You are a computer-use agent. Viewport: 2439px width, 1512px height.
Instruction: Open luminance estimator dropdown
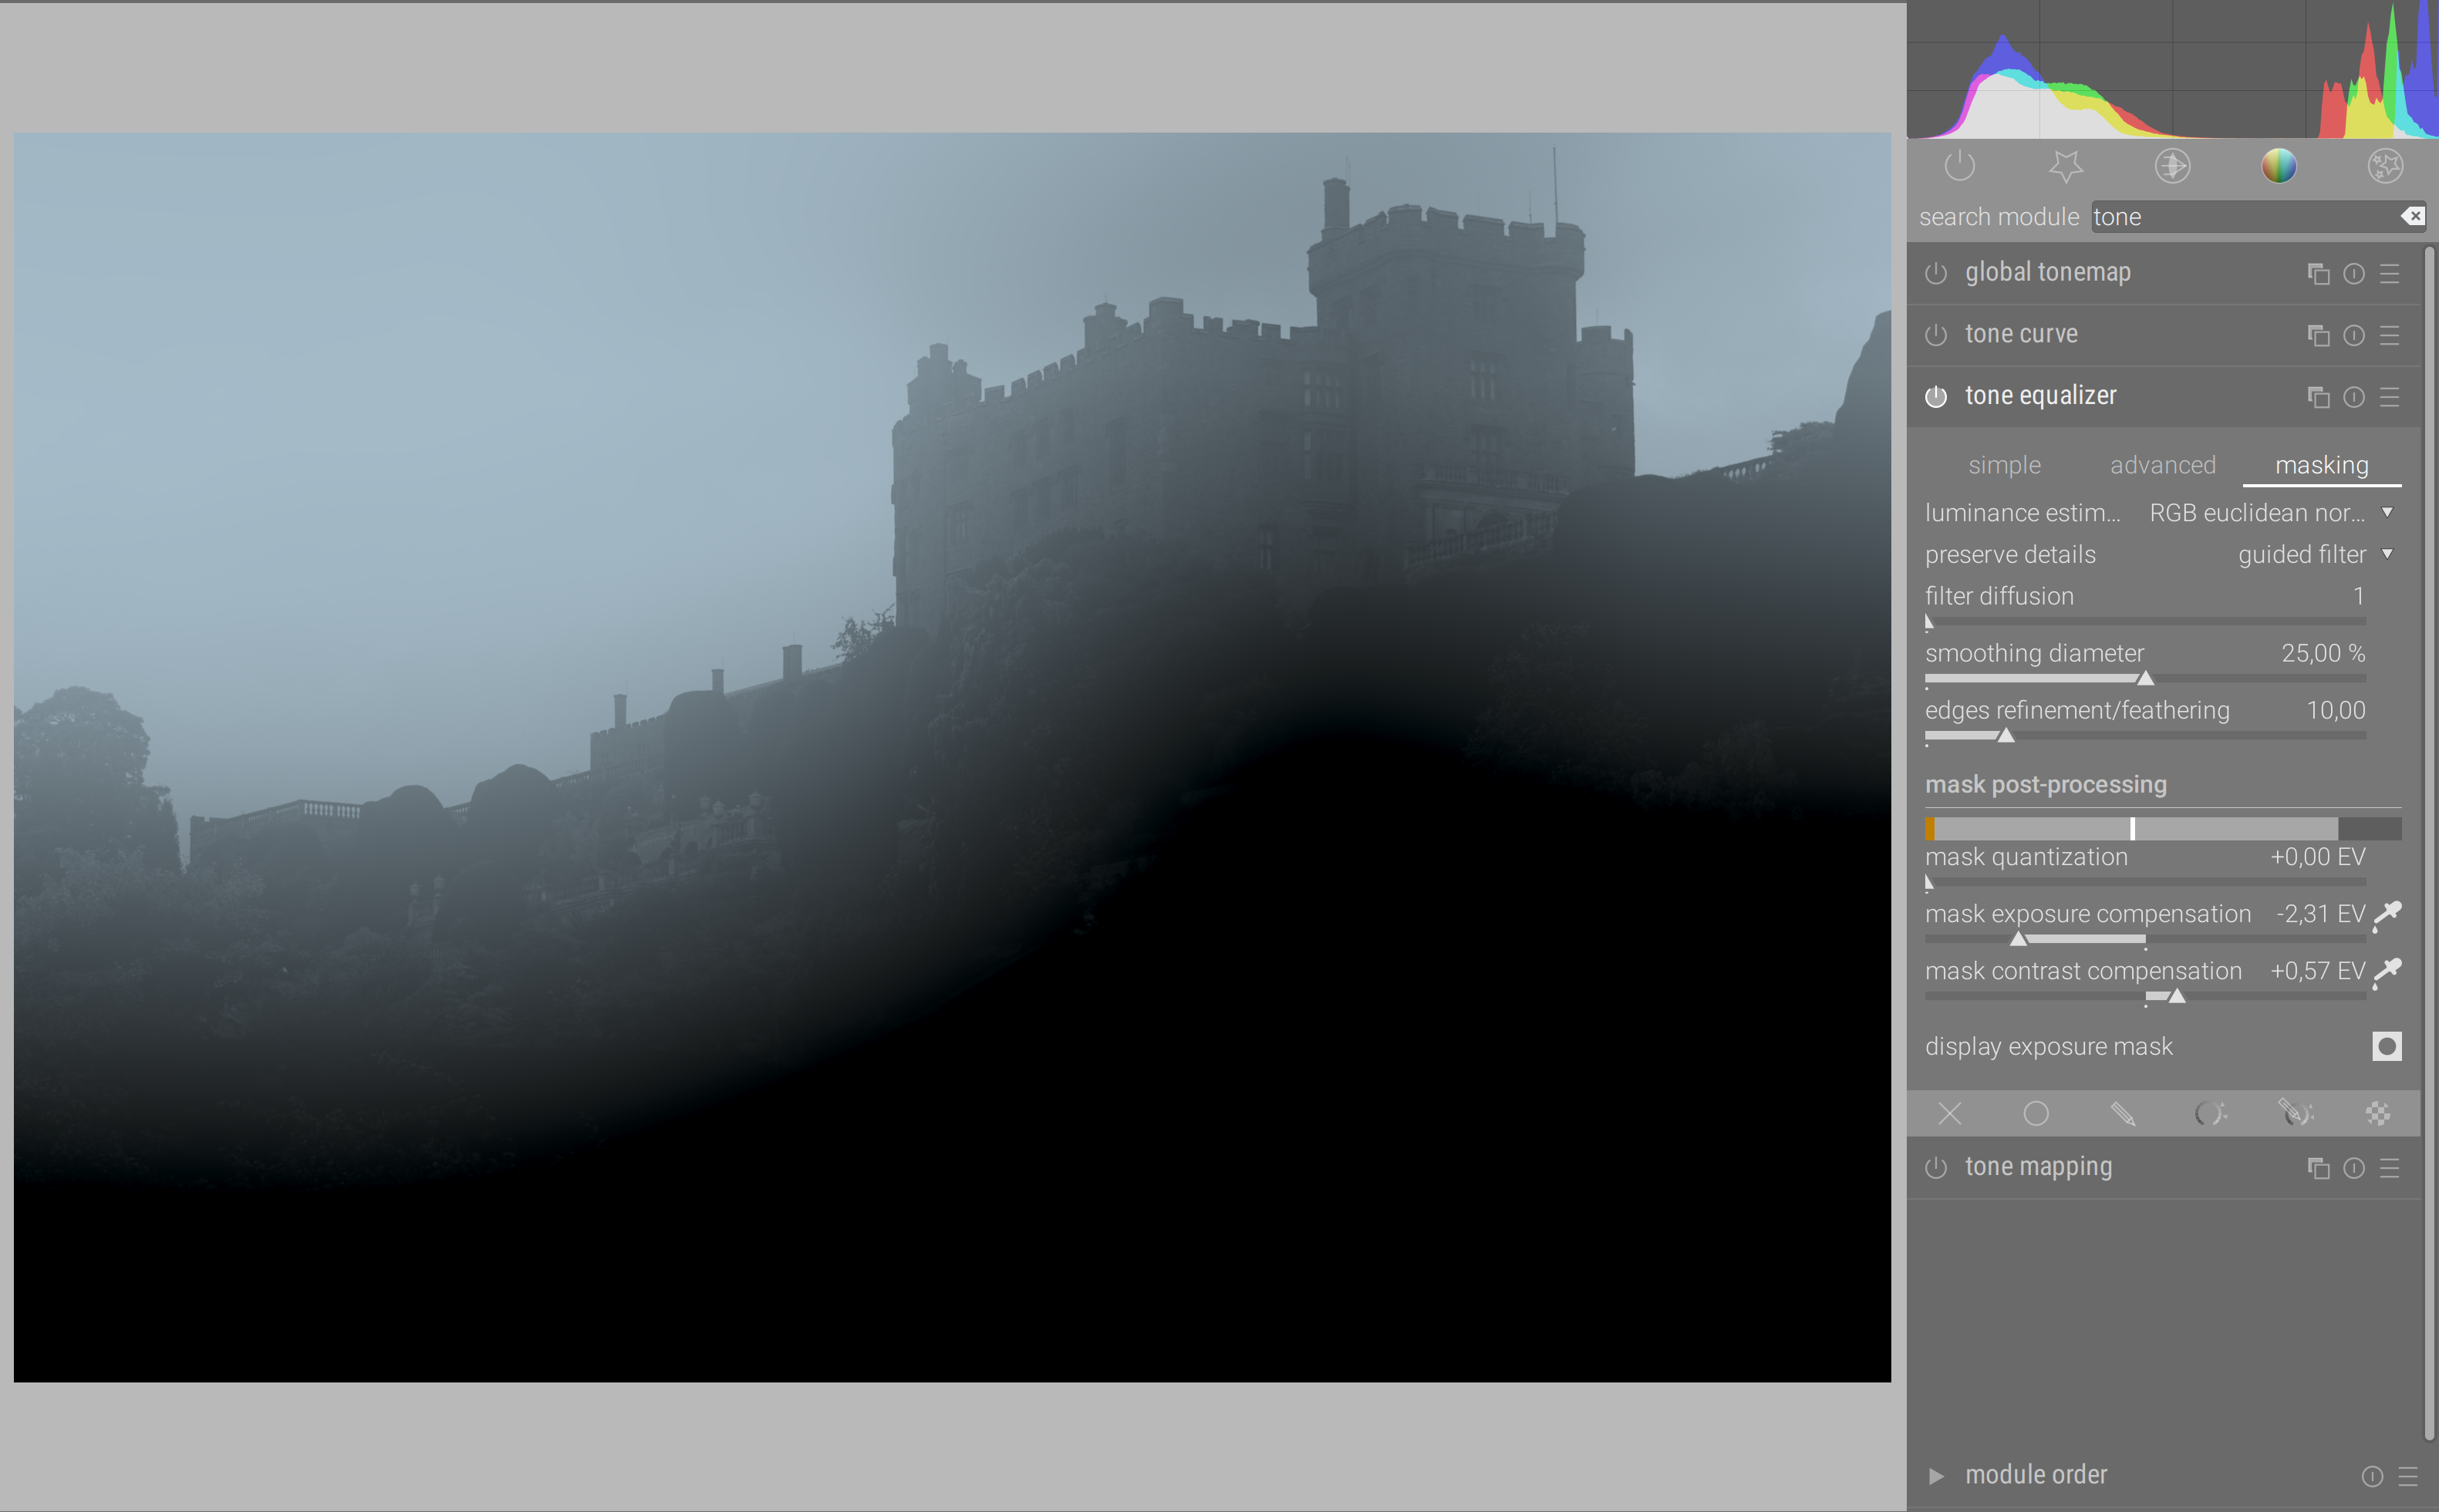point(2257,513)
